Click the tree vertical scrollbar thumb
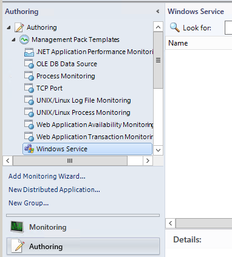The width and height of the screenshot is (232, 257). point(158,60)
